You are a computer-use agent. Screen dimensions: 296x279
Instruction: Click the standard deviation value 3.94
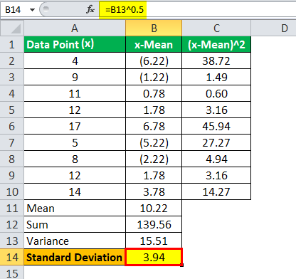coord(154,257)
